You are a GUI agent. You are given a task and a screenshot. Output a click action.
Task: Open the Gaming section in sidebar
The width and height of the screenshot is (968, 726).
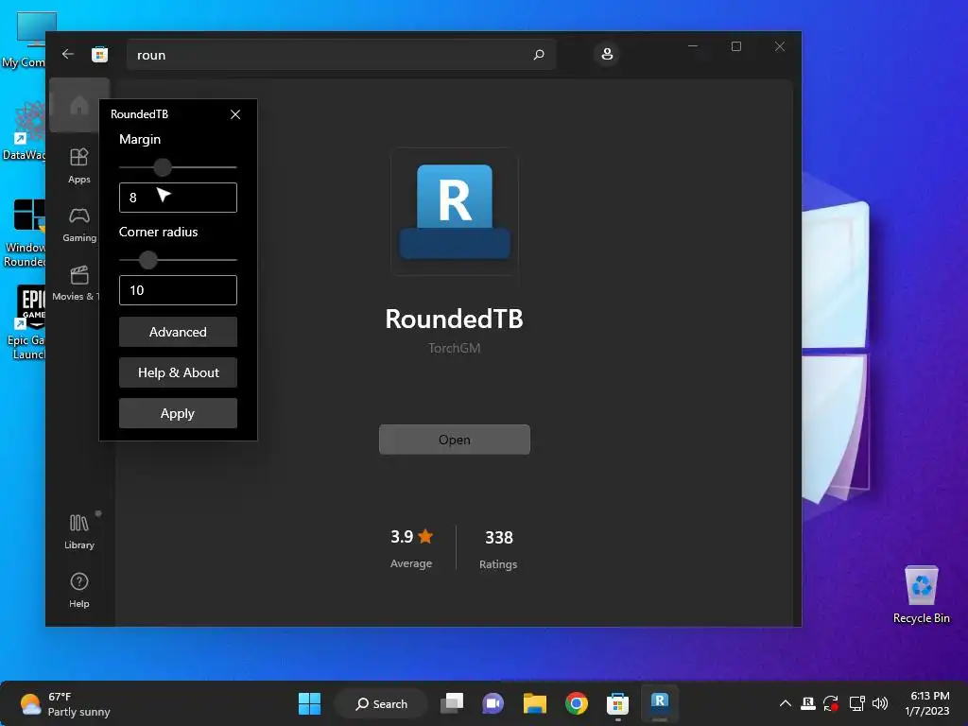coord(79,225)
